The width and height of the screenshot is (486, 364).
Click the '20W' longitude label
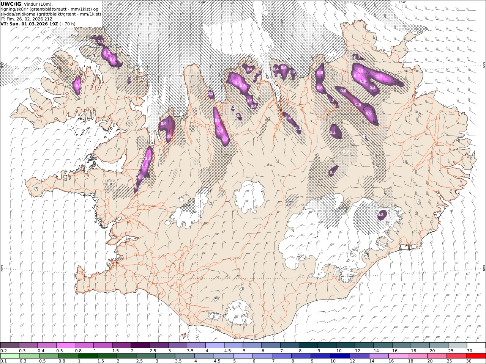pos(202,2)
